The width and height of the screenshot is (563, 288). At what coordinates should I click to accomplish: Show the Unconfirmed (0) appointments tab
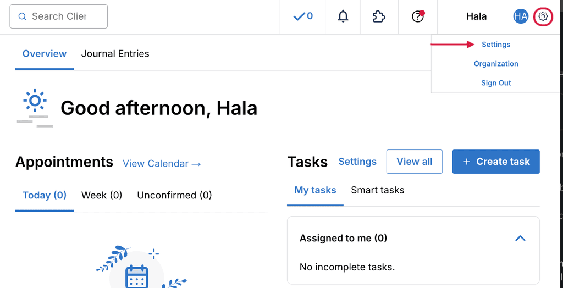point(174,195)
